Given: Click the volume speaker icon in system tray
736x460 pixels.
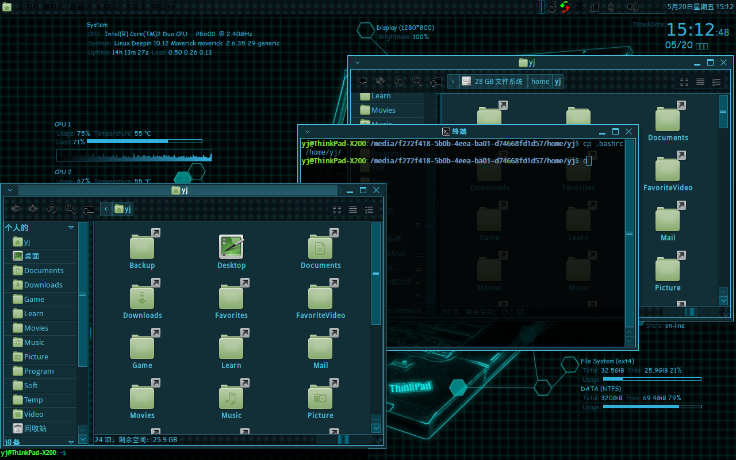Looking at the screenshot, I should 632,7.
